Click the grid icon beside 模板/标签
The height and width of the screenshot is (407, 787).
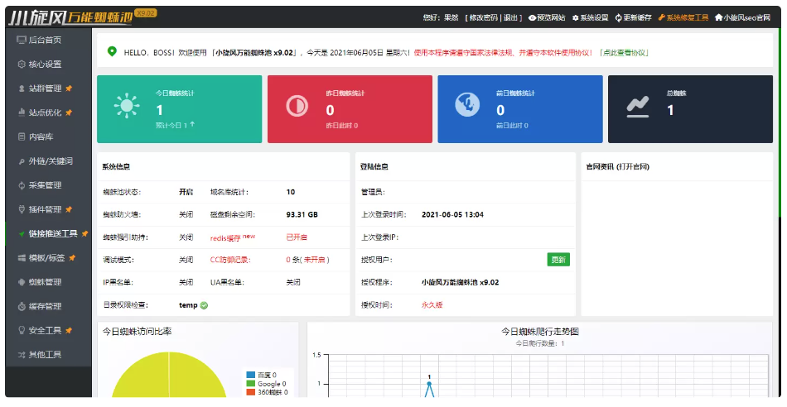point(22,257)
